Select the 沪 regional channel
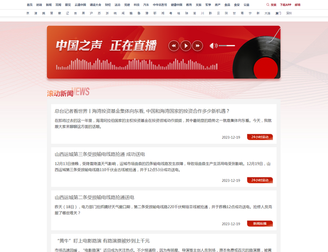Screen dimensions: 328x252 click(x=91, y=13)
